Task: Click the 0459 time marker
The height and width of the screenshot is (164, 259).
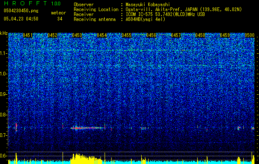Action: pos(225,35)
